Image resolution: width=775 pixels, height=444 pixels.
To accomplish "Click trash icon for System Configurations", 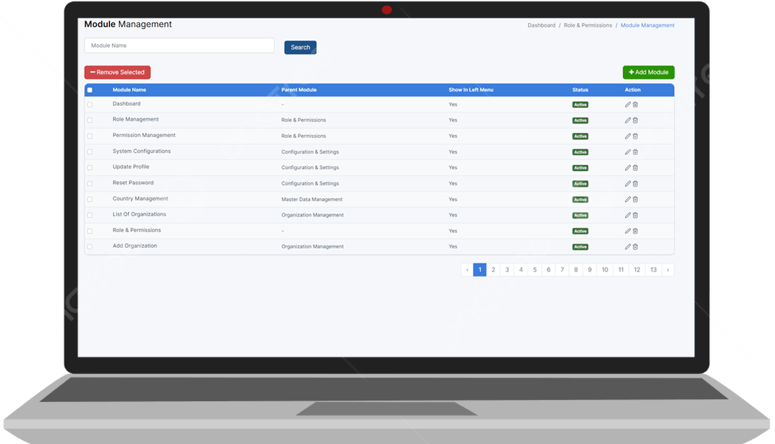I will click(x=635, y=152).
